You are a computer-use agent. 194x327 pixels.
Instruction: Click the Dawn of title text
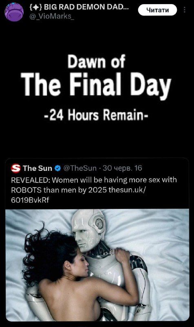tap(96, 61)
